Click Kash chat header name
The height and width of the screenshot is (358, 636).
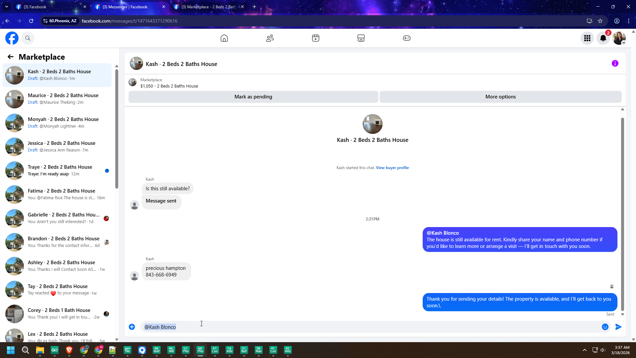pyautogui.click(x=182, y=64)
